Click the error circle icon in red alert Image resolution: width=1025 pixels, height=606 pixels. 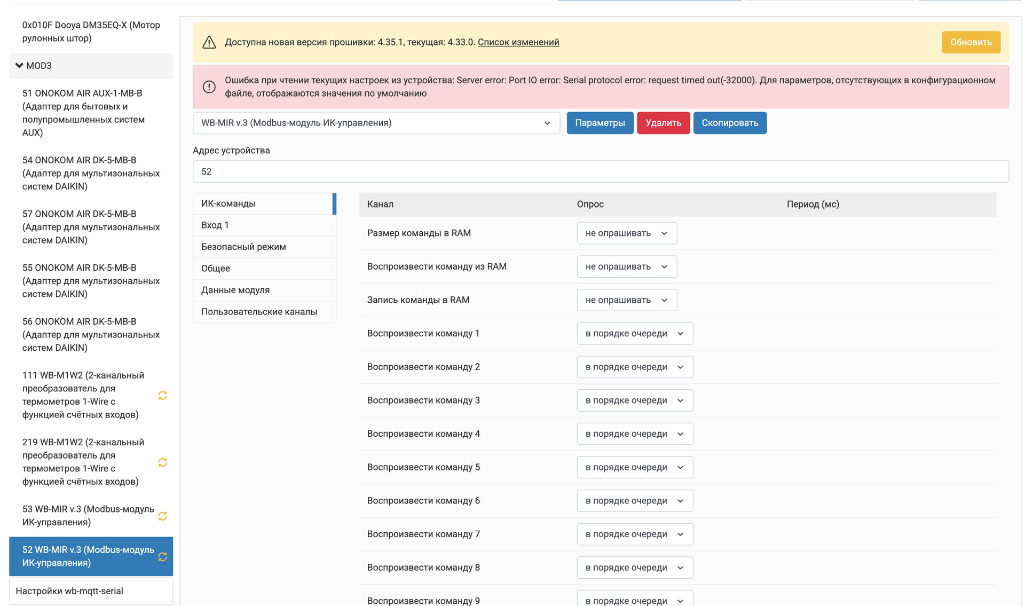click(209, 86)
